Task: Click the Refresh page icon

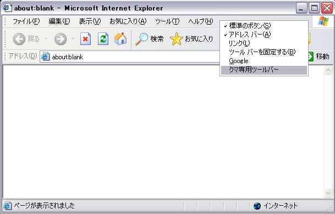Action: point(103,39)
